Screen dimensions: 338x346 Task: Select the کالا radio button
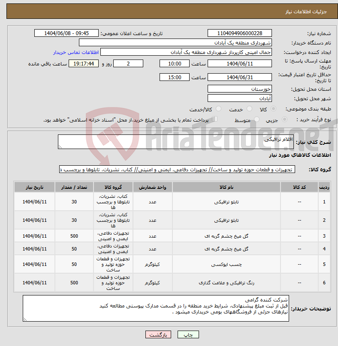[x=274, y=109]
